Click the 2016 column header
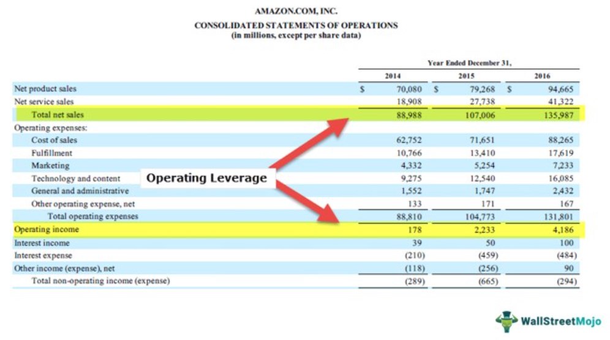The image size is (610, 340). (542, 76)
